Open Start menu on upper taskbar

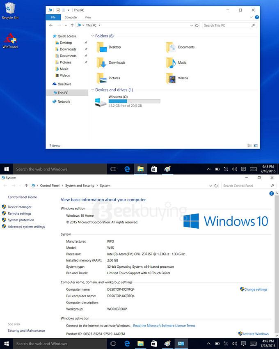pyautogui.click(x=7, y=169)
